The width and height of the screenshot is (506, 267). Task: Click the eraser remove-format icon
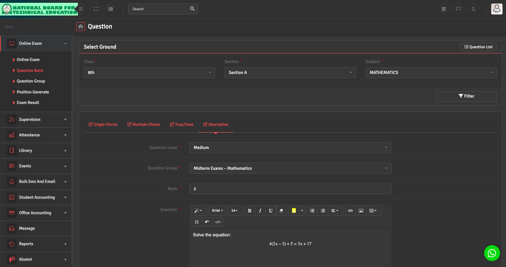[281, 211]
